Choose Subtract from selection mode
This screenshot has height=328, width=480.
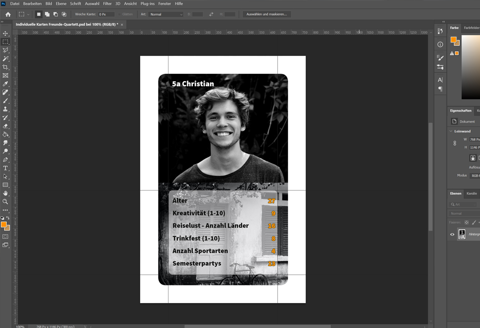[x=55, y=14]
